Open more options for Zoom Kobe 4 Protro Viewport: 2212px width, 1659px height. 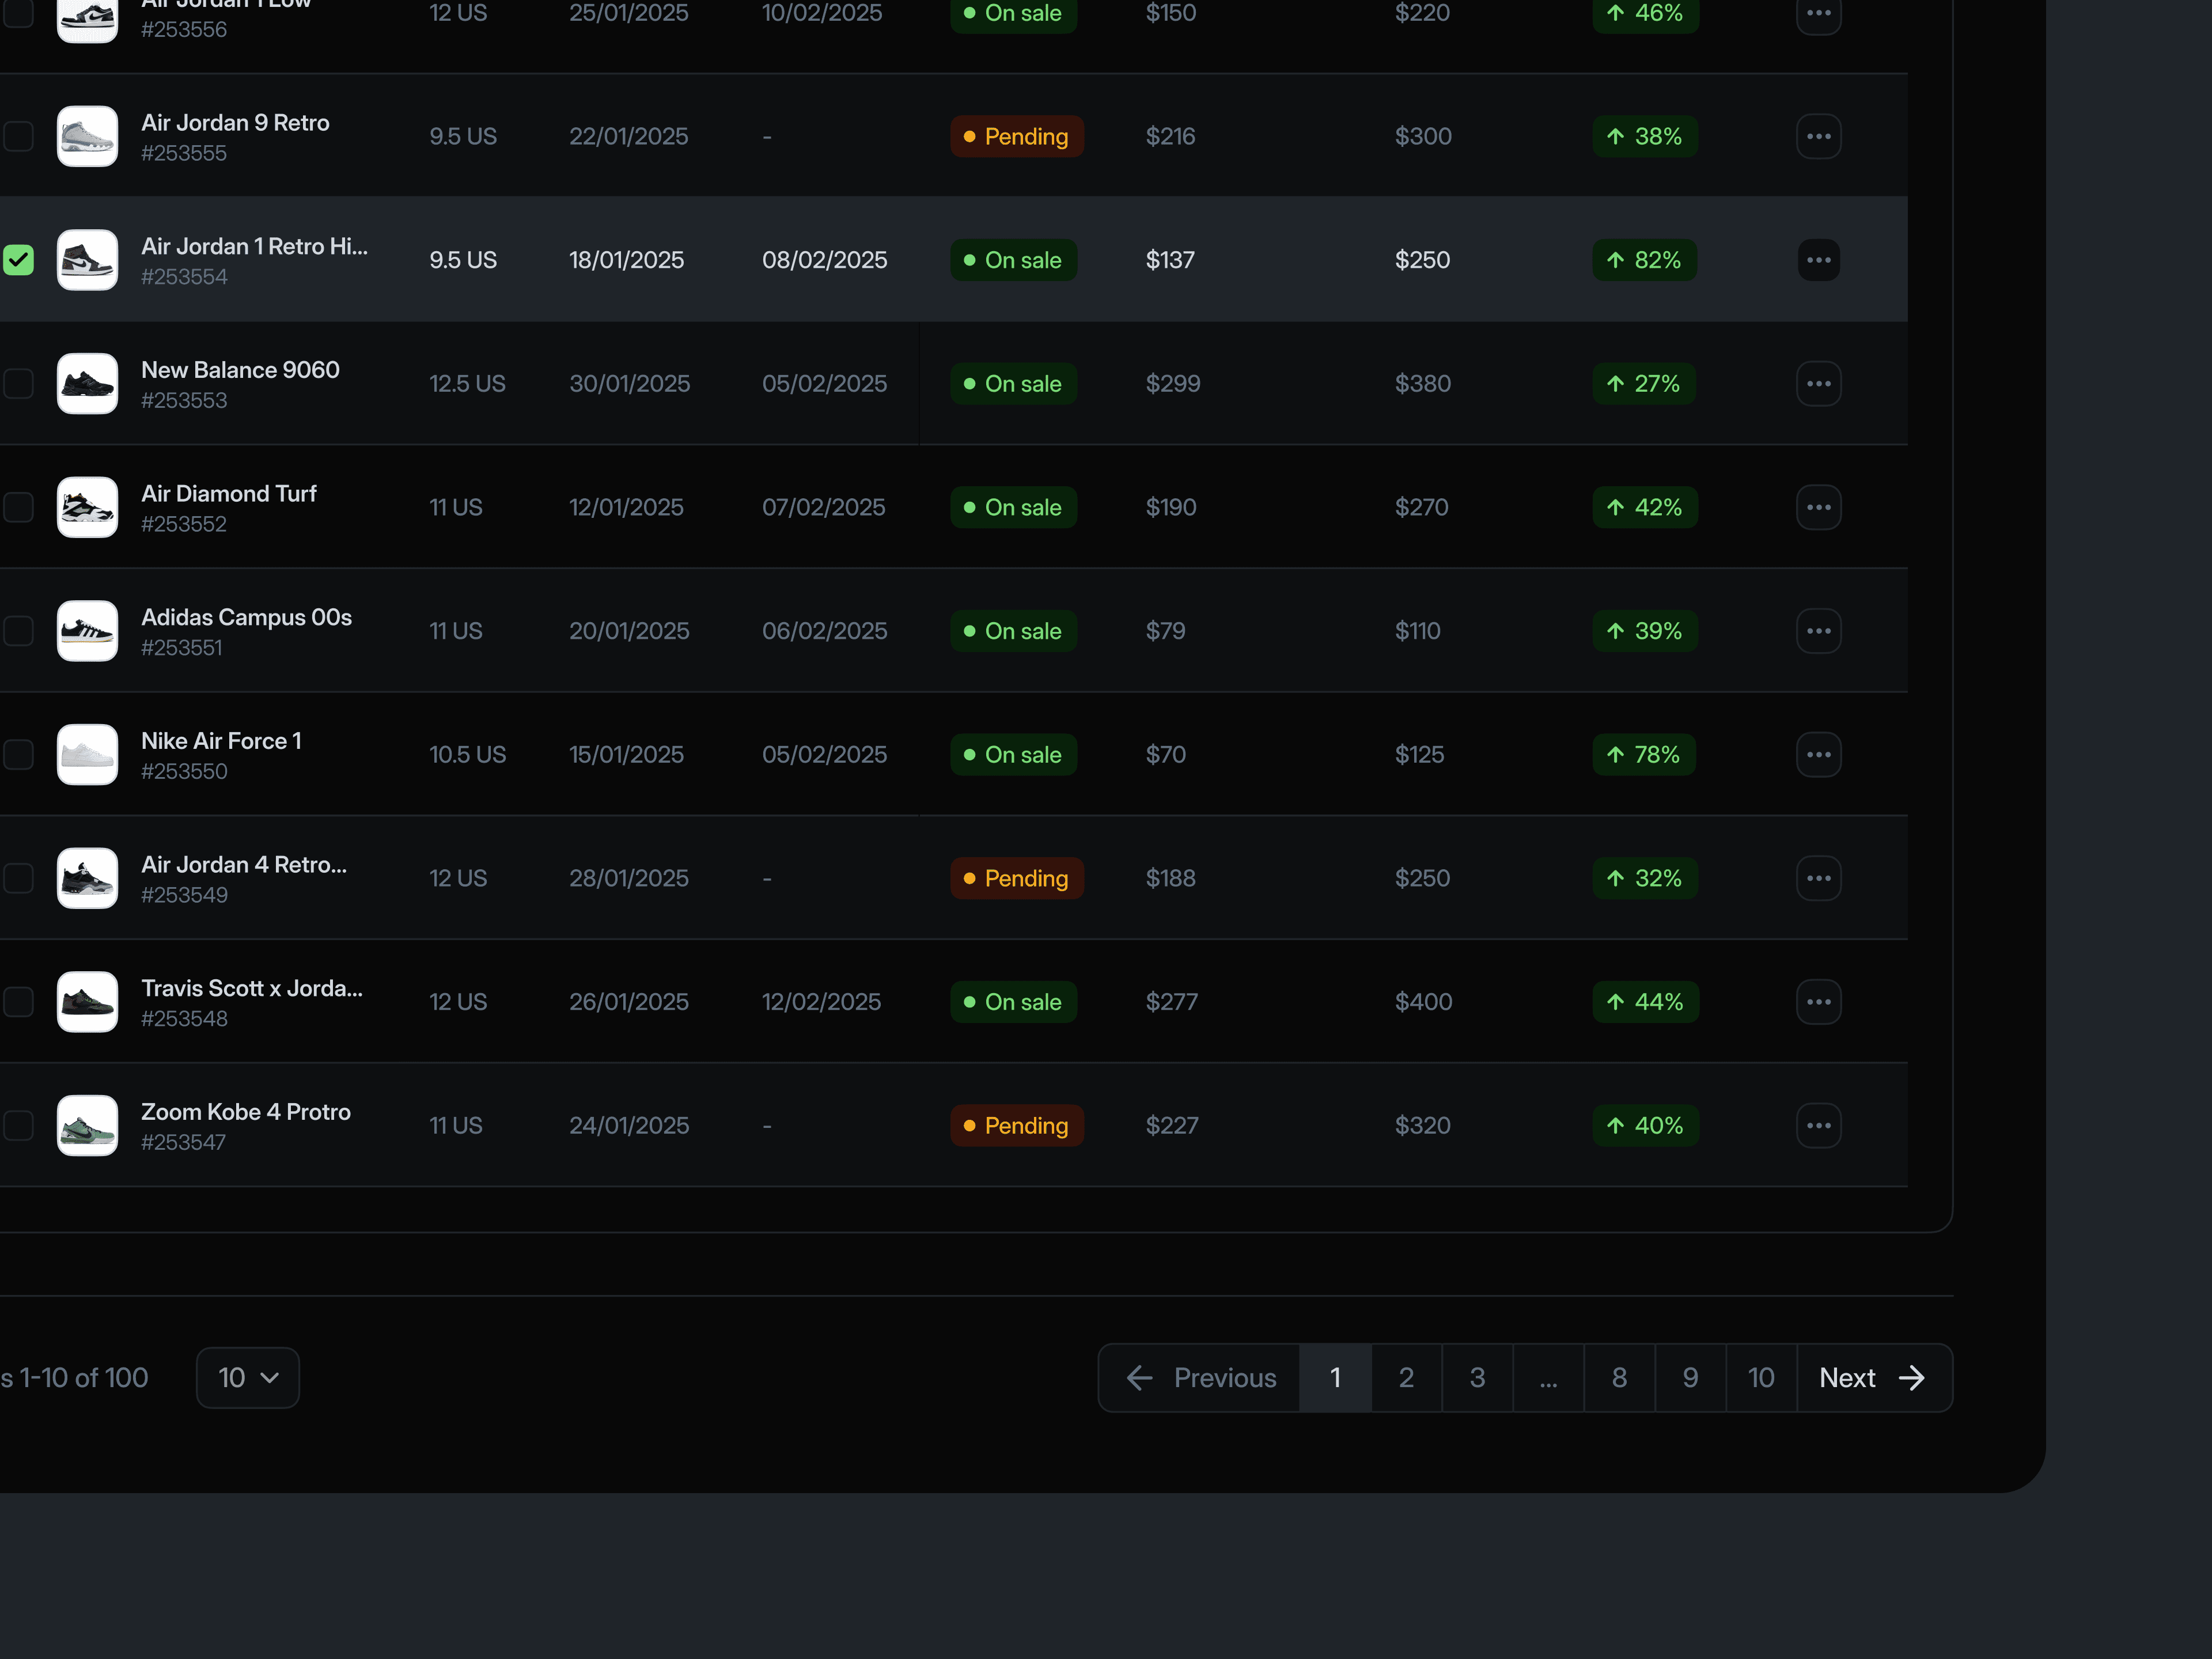[1818, 1126]
